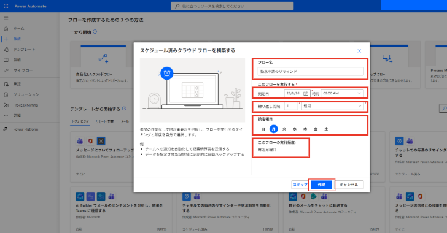The width and height of the screenshot is (447, 233).
Task: Click the search templates magnifier icon
Action: (444, 109)
